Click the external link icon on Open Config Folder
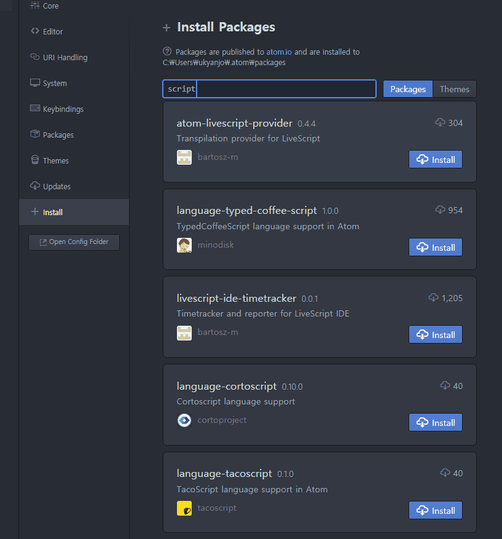Viewport: 502px width, 539px height. pyautogui.click(x=43, y=242)
